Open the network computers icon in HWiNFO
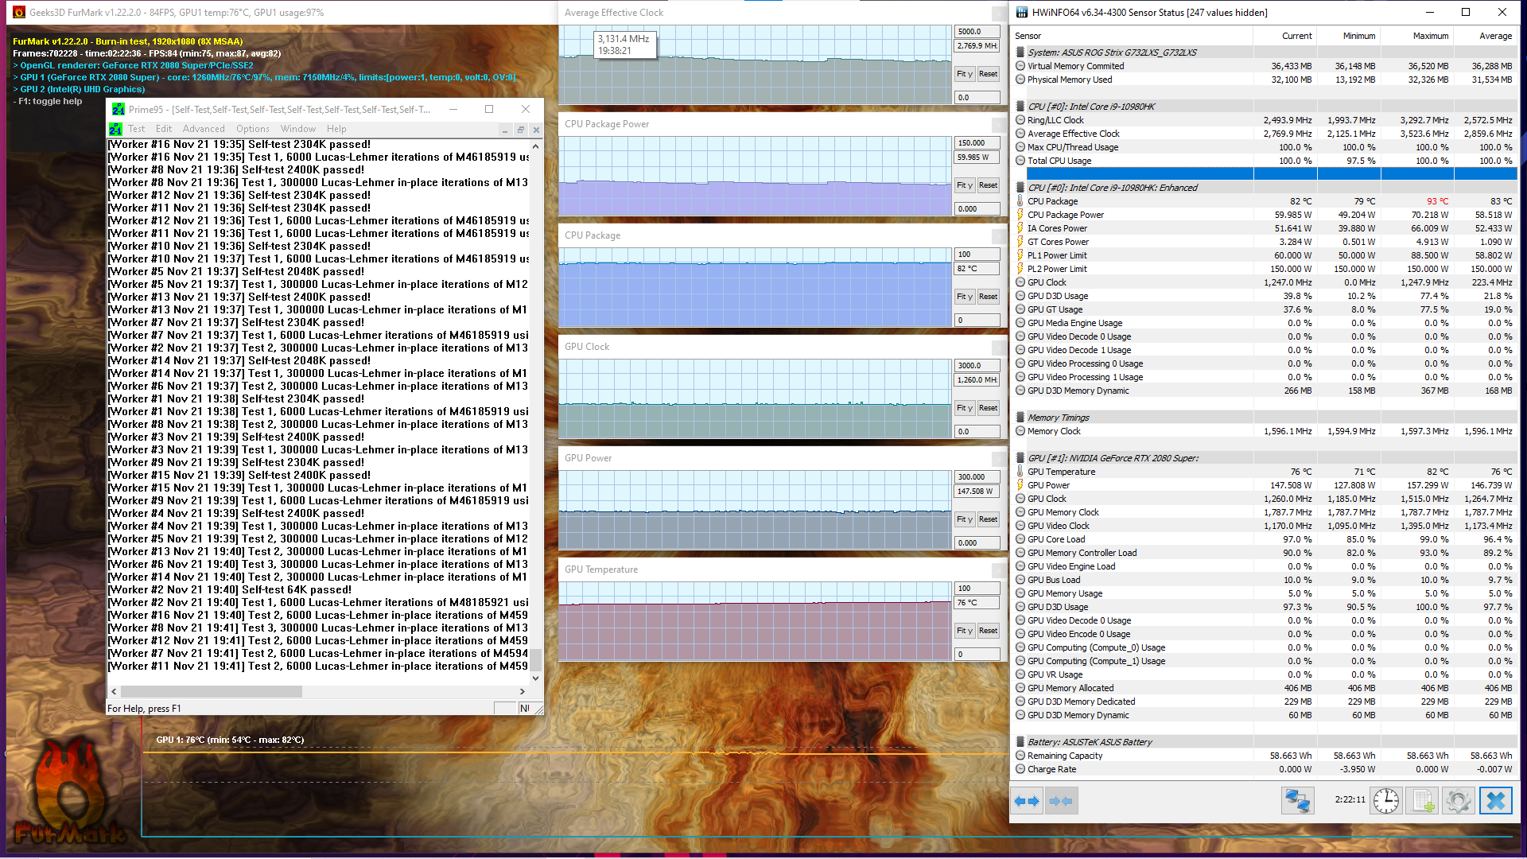This screenshot has height=859, width=1527. [x=1297, y=801]
